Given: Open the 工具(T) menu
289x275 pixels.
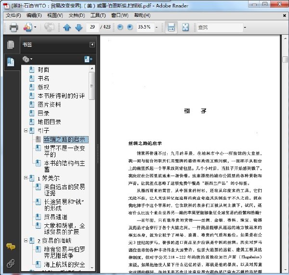Looking at the screenshot, I should (98, 15).
